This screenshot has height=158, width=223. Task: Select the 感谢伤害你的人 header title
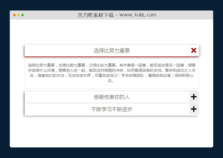pos(112,97)
